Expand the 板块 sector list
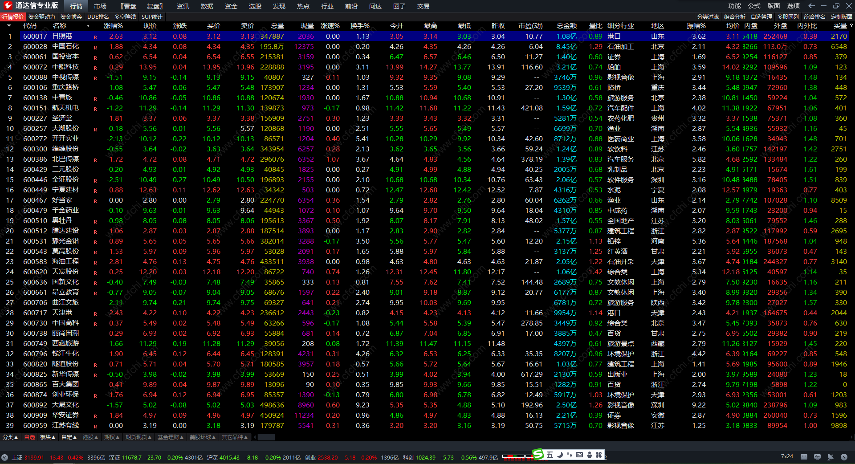The height and width of the screenshot is (464, 855). (x=48, y=437)
